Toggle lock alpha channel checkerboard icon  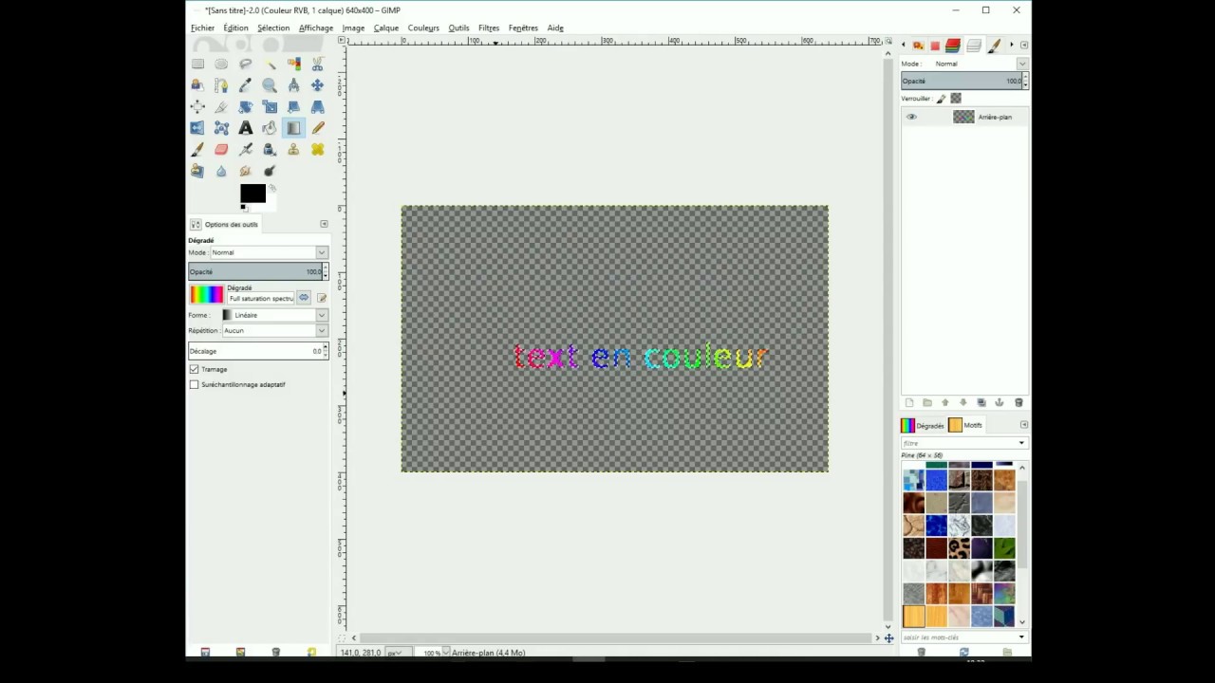point(956,99)
